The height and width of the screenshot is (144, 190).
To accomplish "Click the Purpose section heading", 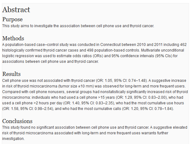I will point(12,19).
